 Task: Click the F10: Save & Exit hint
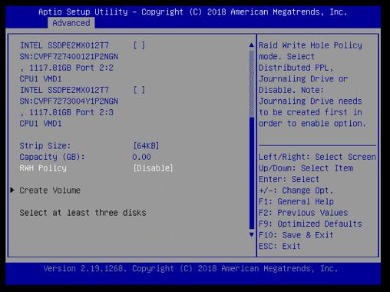(296, 235)
